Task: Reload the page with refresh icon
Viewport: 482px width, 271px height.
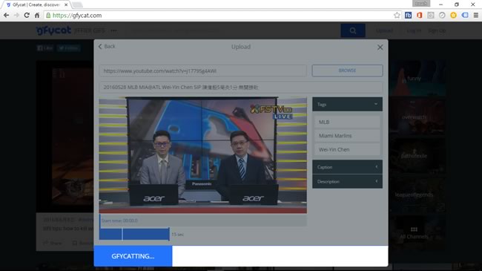Action: pos(27,15)
